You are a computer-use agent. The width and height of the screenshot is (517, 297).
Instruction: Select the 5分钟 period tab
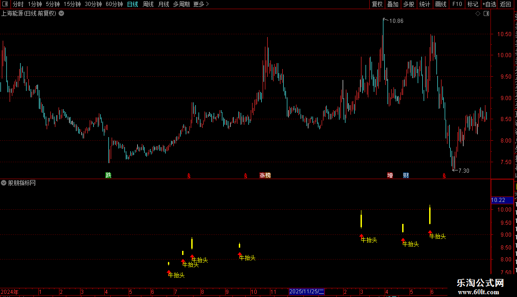click(53, 4)
